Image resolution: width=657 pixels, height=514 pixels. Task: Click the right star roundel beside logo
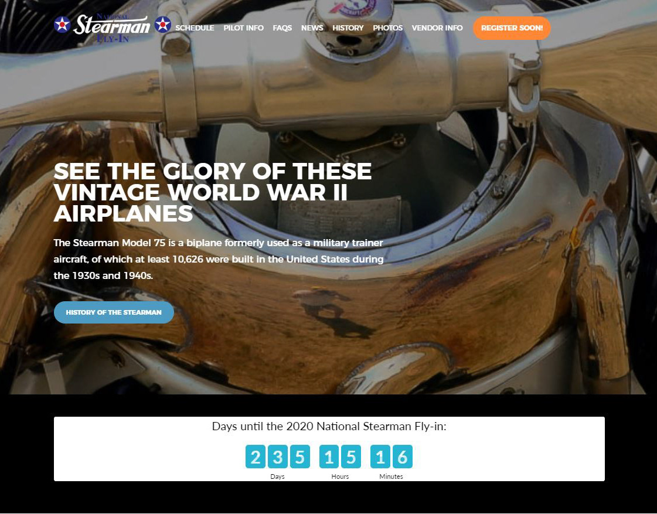(162, 24)
